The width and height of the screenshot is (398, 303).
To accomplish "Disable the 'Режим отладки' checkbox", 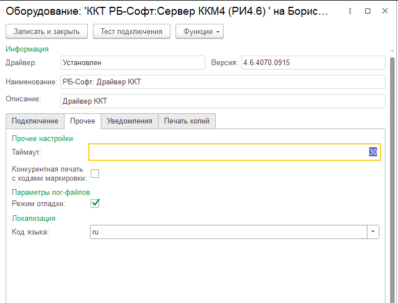I will click(x=95, y=203).
